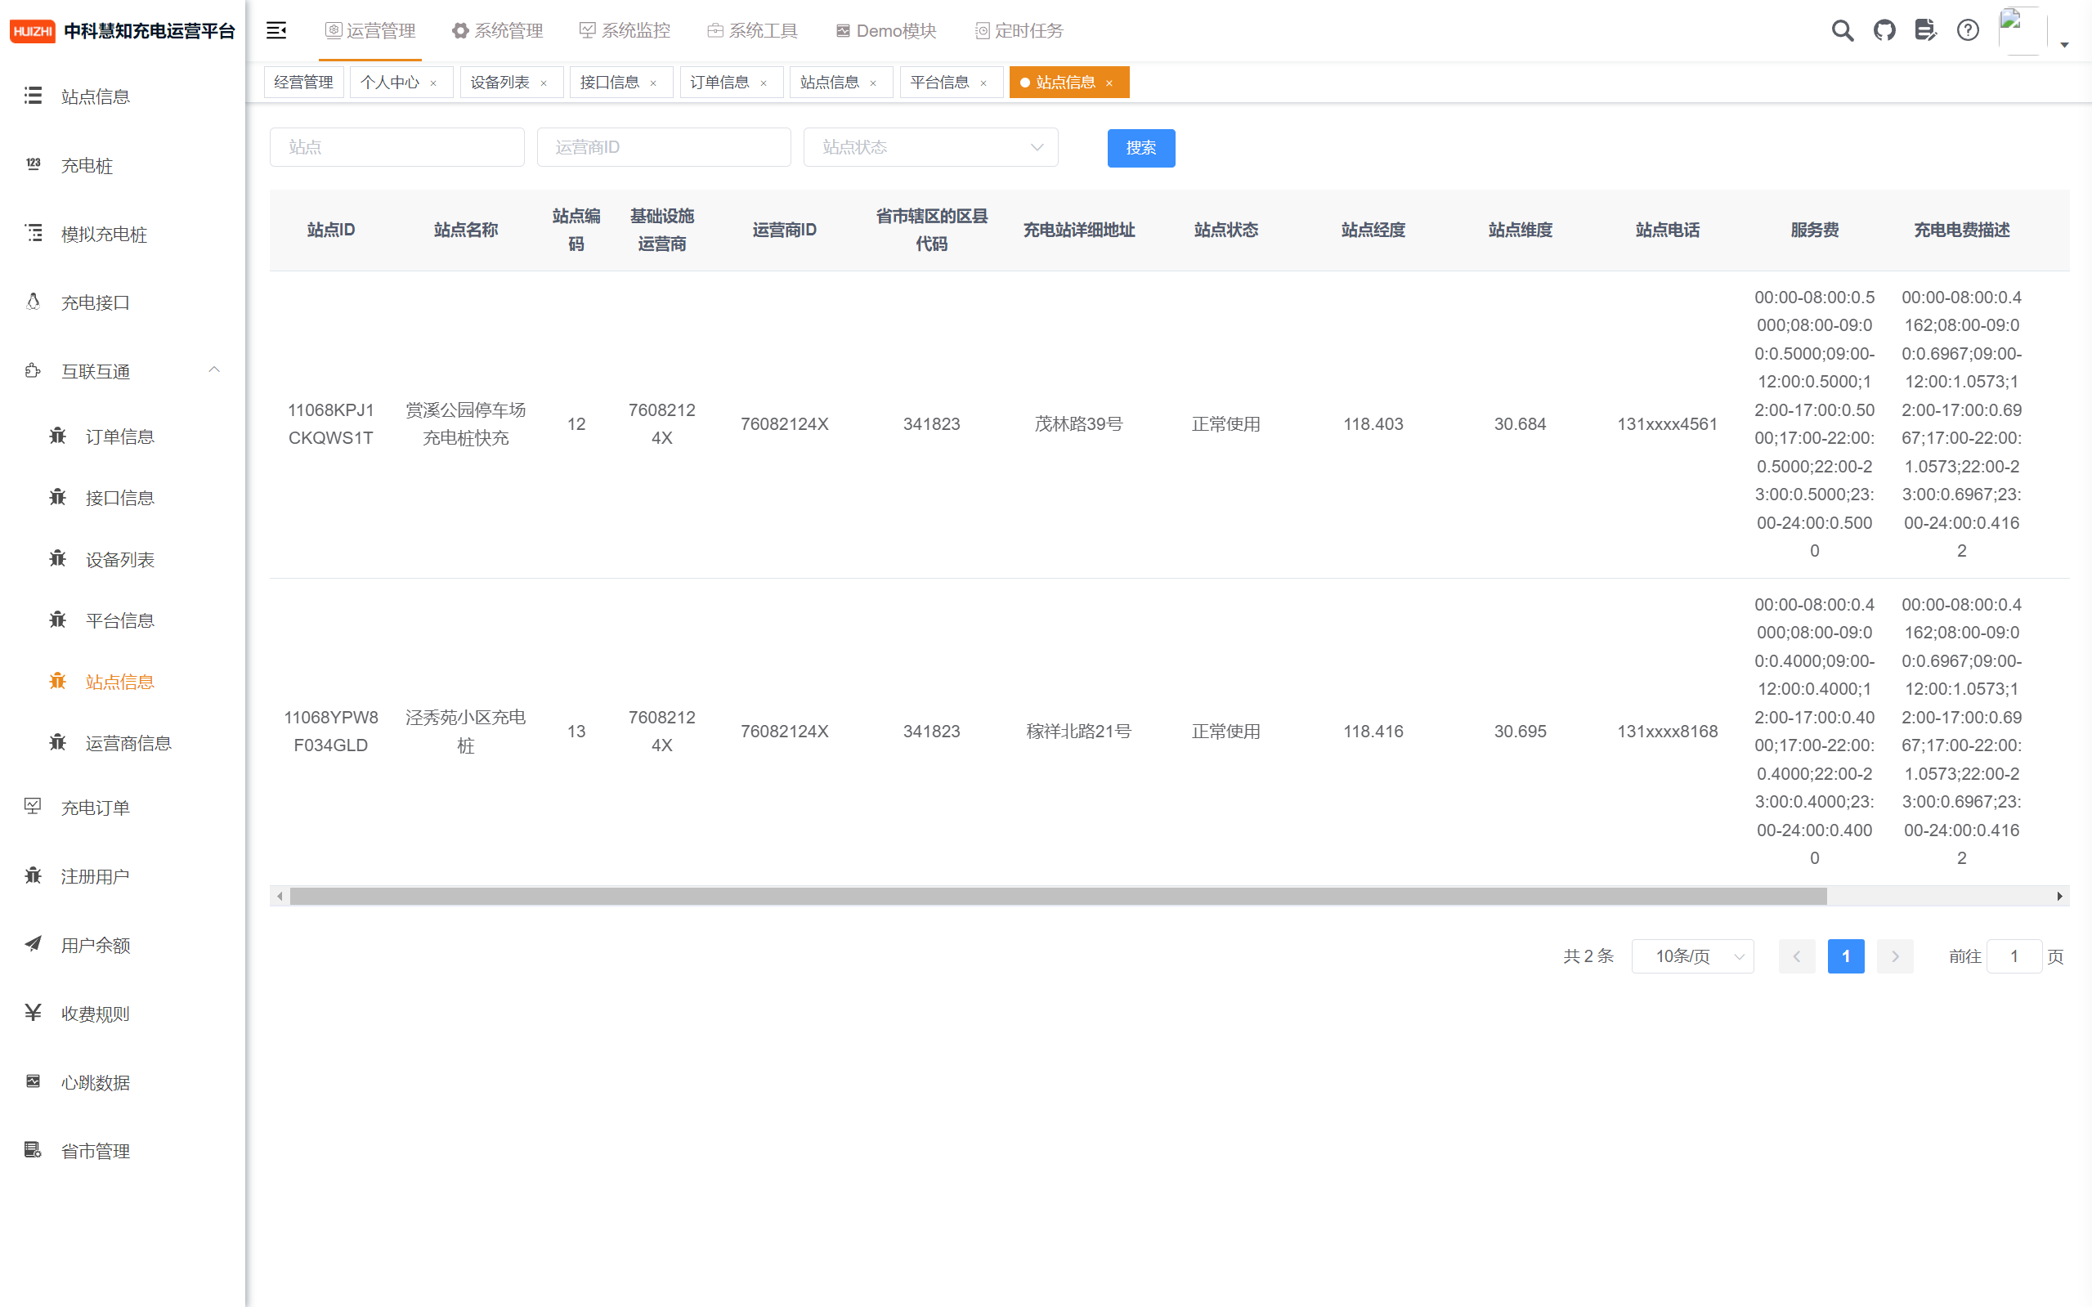Screen dimensions: 2092x1307
Task: Click the 站点ID column header
Action: pos(330,230)
